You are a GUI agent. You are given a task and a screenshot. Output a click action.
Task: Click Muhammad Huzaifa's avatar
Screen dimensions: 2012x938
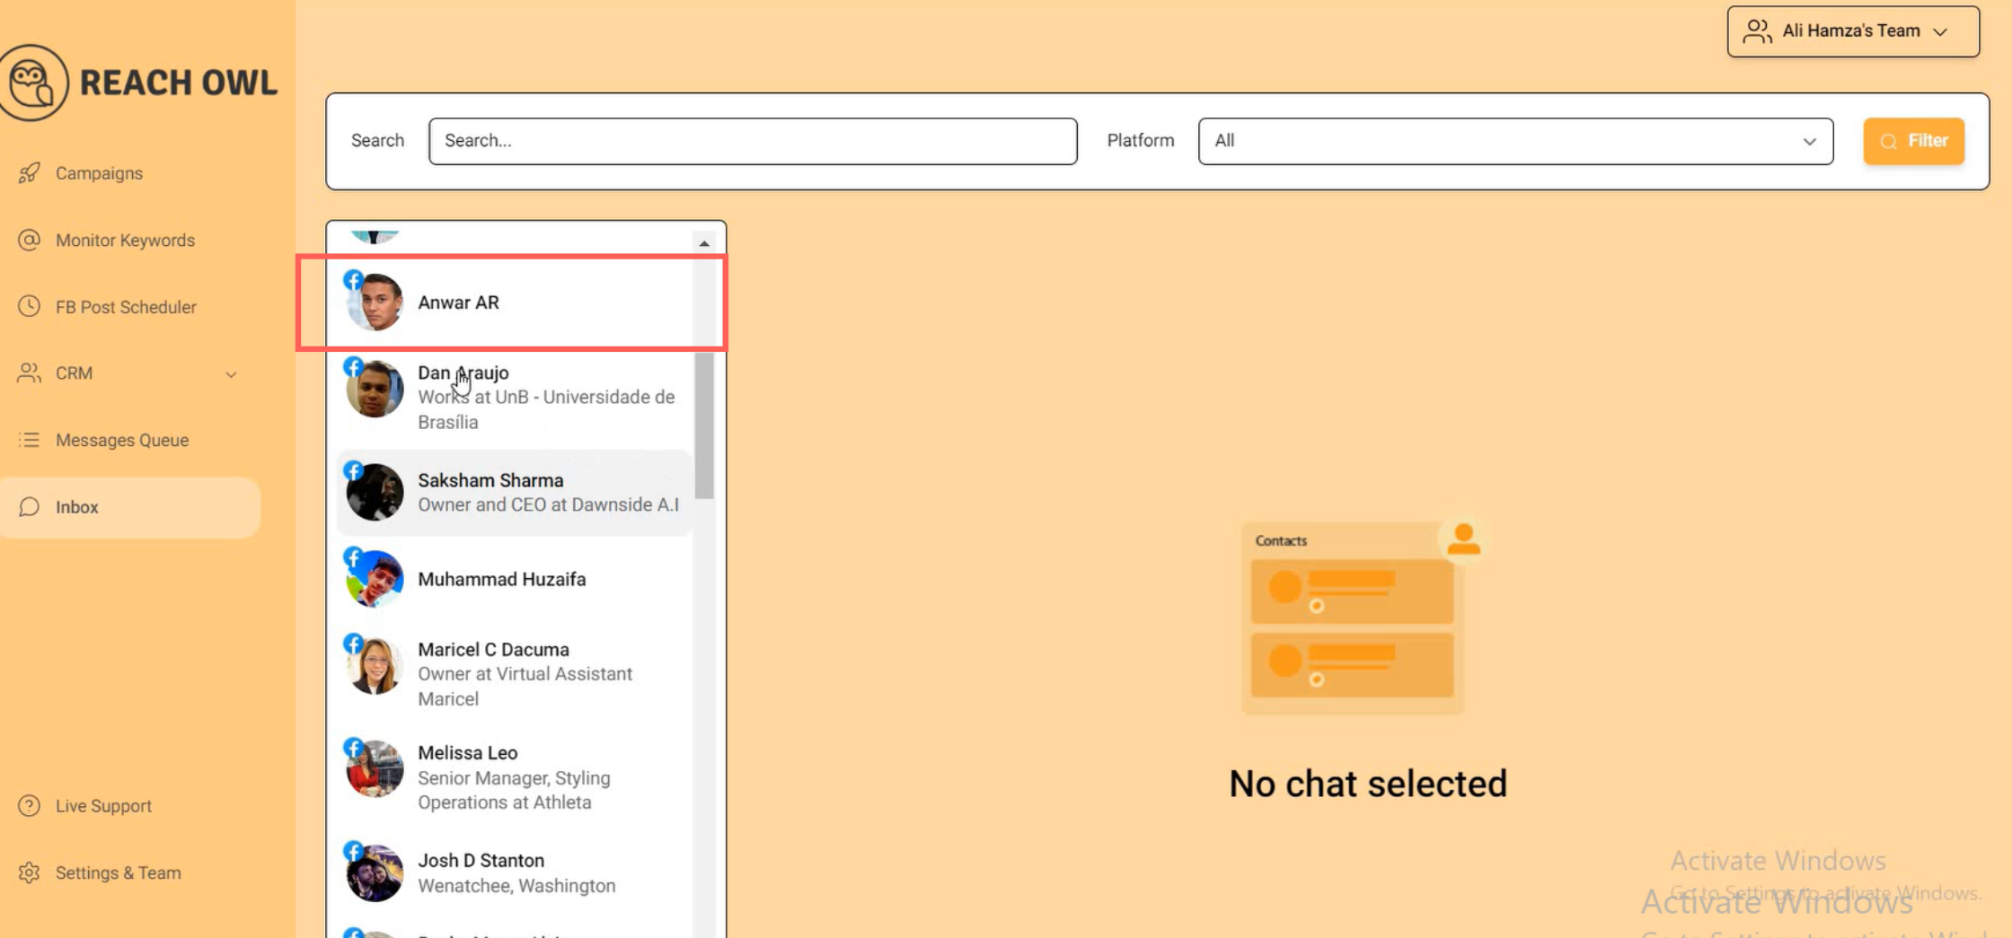(375, 579)
